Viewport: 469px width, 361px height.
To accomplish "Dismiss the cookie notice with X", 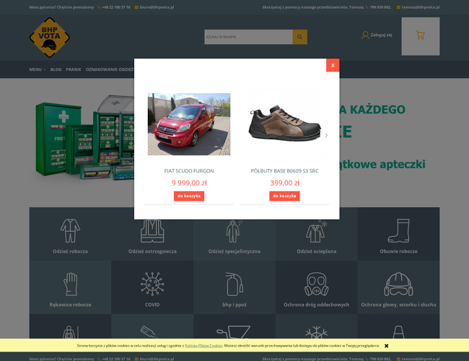I will point(387,346).
